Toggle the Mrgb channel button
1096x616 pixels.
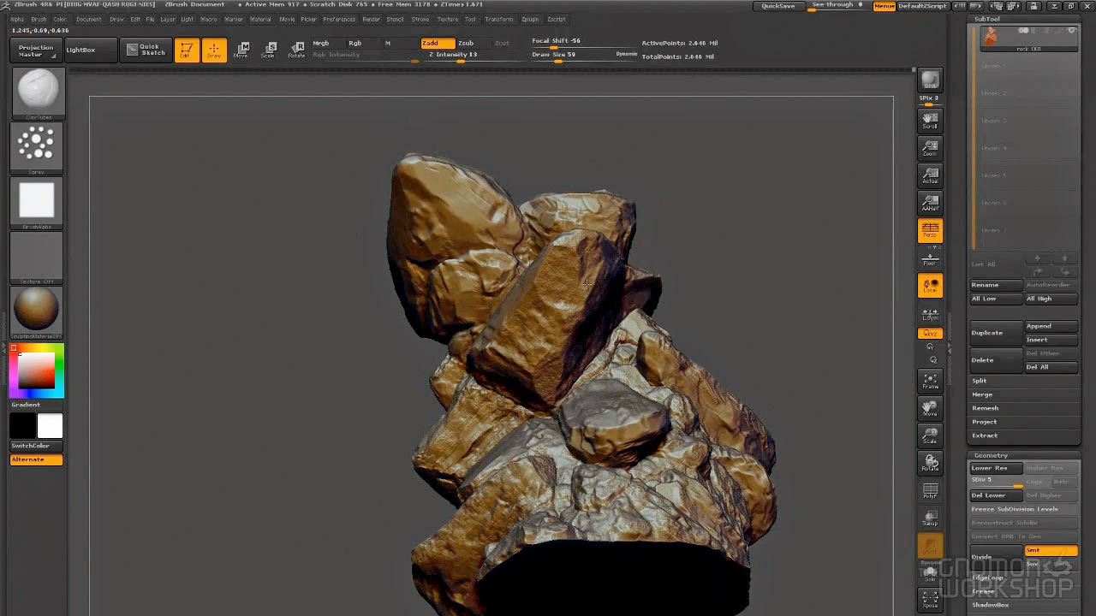tap(328, 43)
